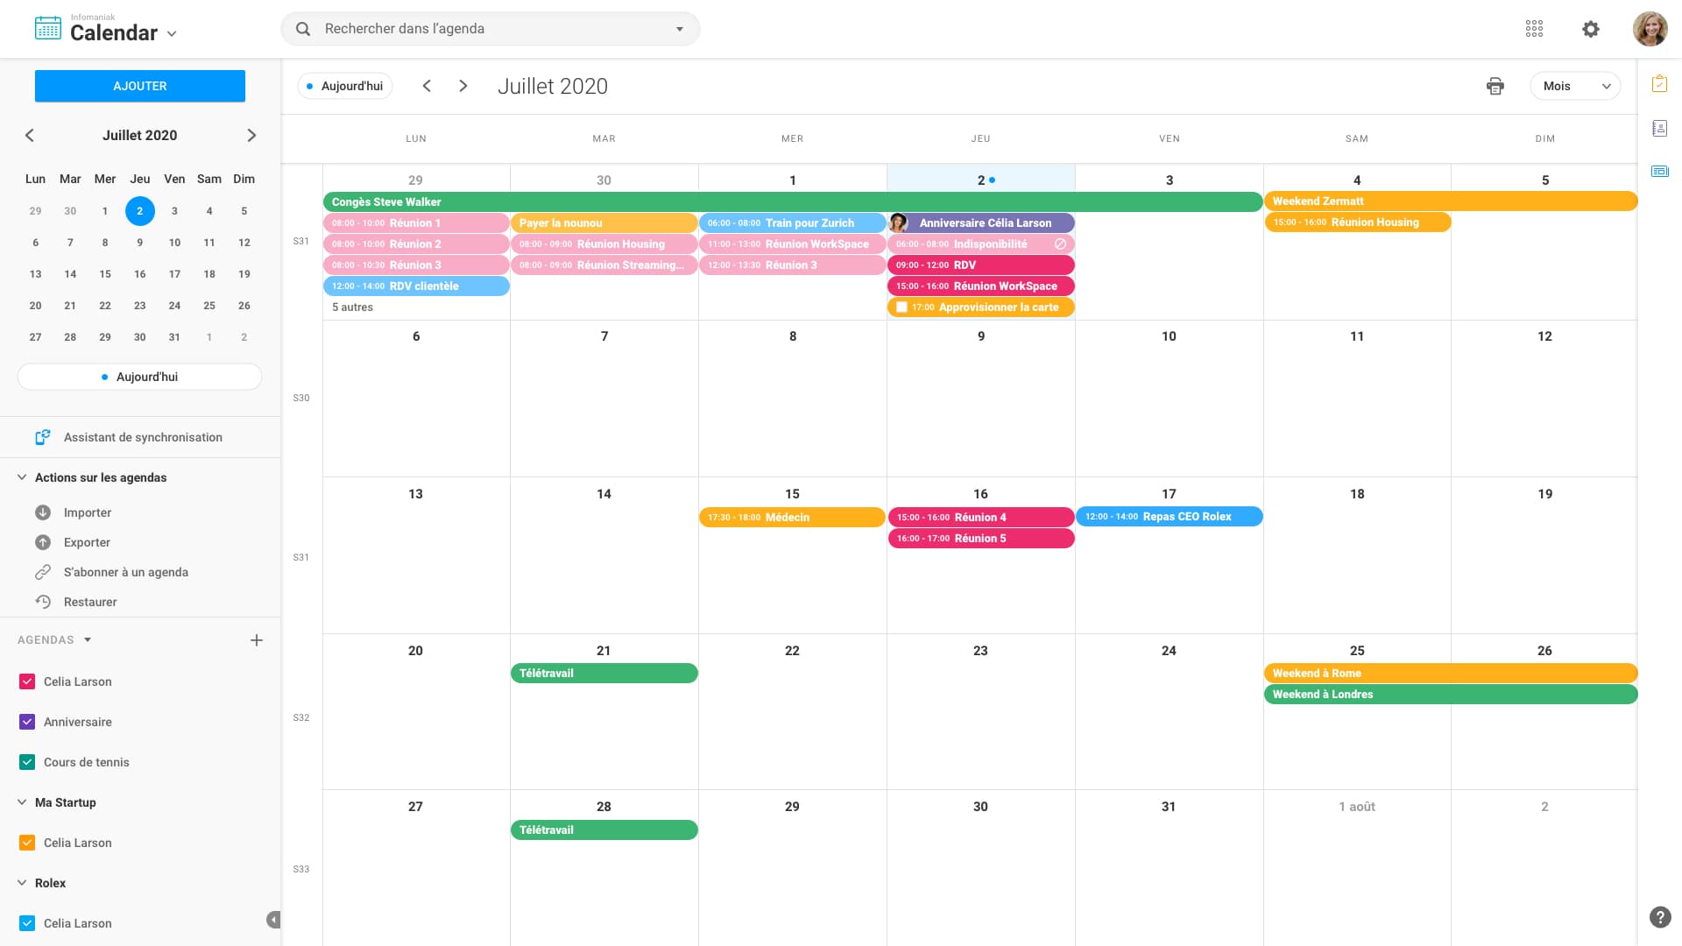Check the Approvisionner la carte task box
1682x946 pixels.
point(901,307)
